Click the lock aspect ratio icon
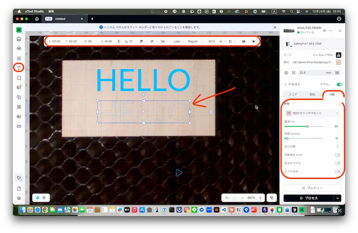This screenshot has height=233, width=358. tap(119, 42)
